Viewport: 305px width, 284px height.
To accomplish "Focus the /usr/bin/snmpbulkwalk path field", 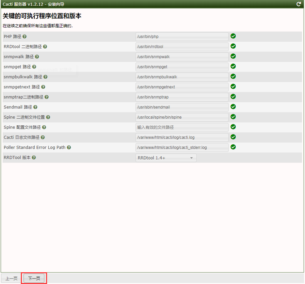I will (x=182, y=77).
